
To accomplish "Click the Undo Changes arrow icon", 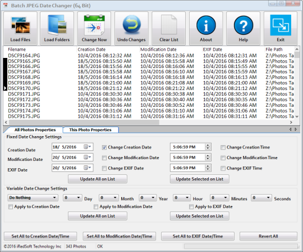I will (132, 24).
